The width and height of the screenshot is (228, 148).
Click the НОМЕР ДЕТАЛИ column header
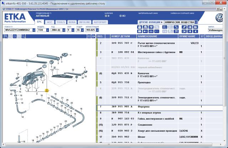123,36
